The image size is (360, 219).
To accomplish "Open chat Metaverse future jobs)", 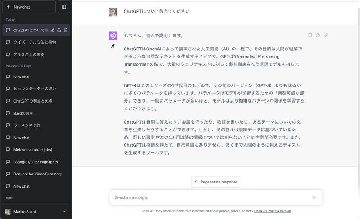I will point(36,150).
